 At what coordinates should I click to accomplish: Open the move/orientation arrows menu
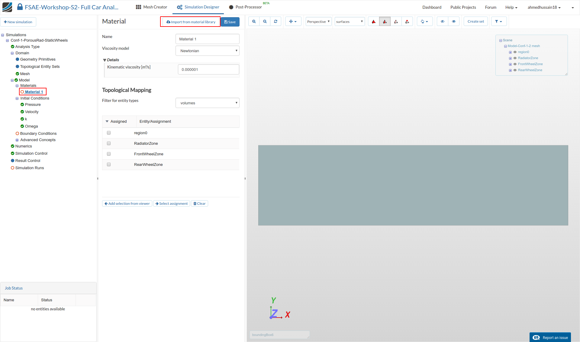click(x=293, y=21)
